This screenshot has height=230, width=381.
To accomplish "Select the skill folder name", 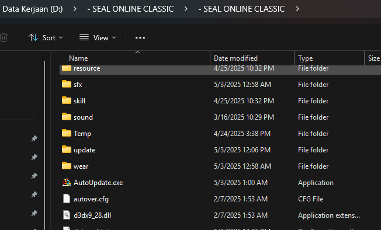I will click(x=79, y=100).
